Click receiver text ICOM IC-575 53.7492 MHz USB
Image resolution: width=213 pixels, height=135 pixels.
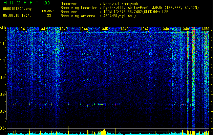(x=136, y=12)
